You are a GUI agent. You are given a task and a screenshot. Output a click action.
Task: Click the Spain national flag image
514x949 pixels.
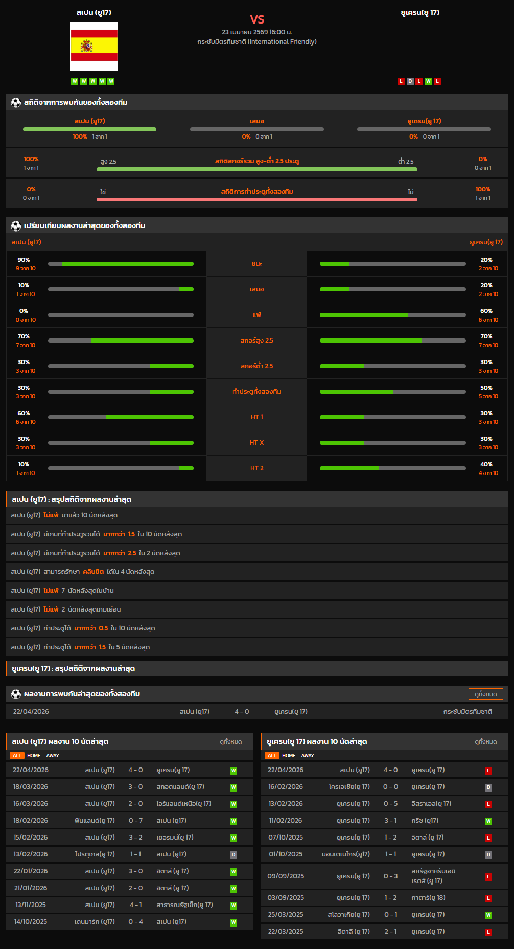click(94, 47)
